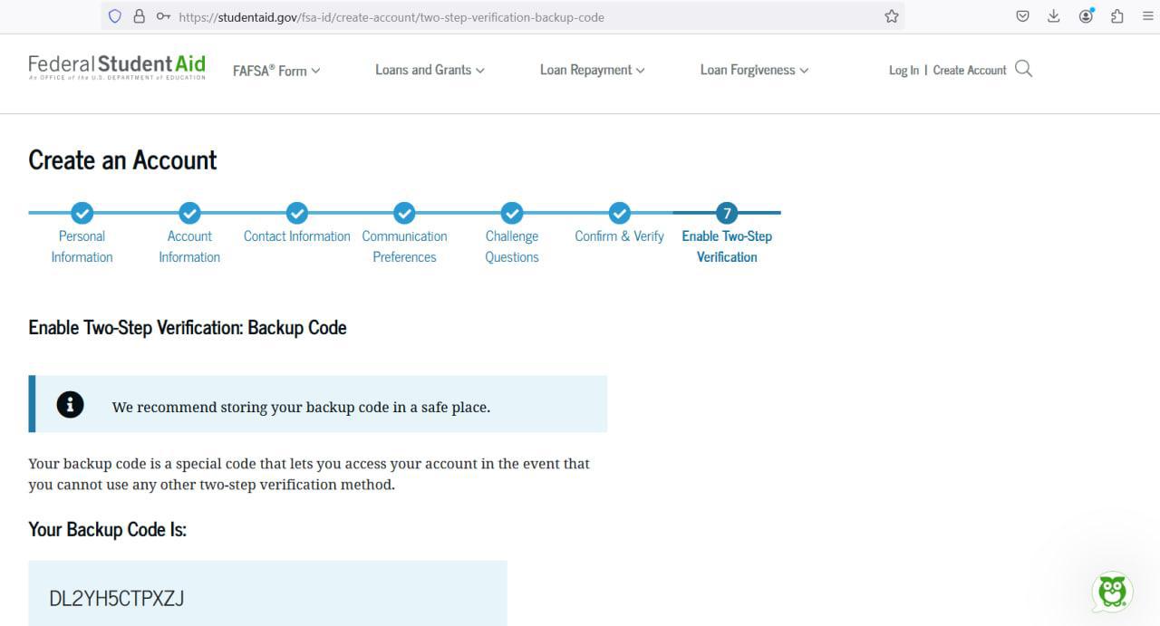Click the Enable Two-Step Verification: Backup Code heading
Screen dimensions: 1160x626
[188, 328]
